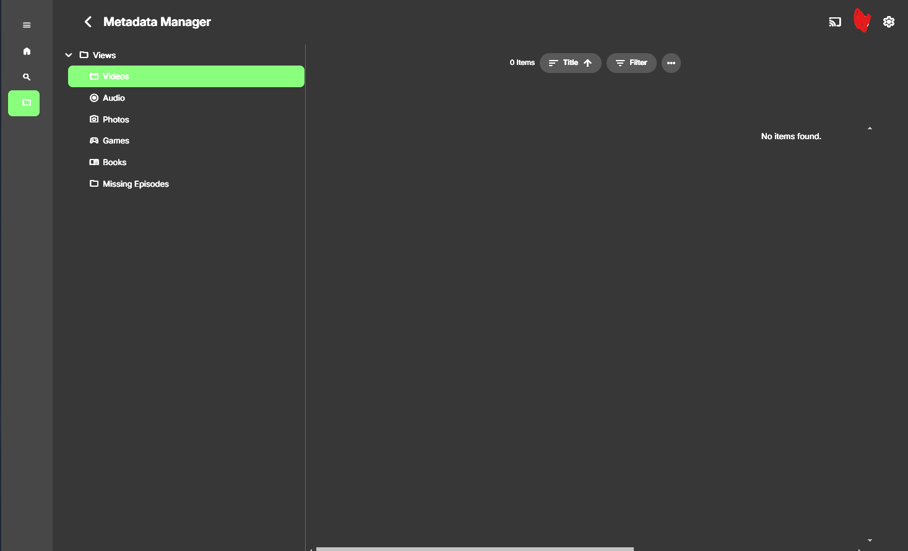The width and height of the screenshot is (908, 551).
Task: Open the ellipsis more-options menu
Action: [671, 62]
